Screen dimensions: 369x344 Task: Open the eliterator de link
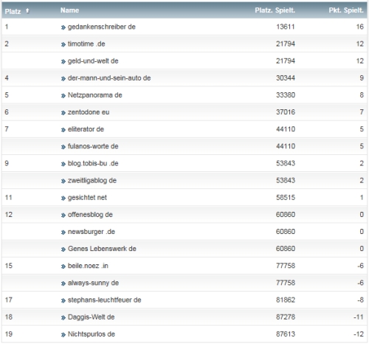[x=86, y=129]
